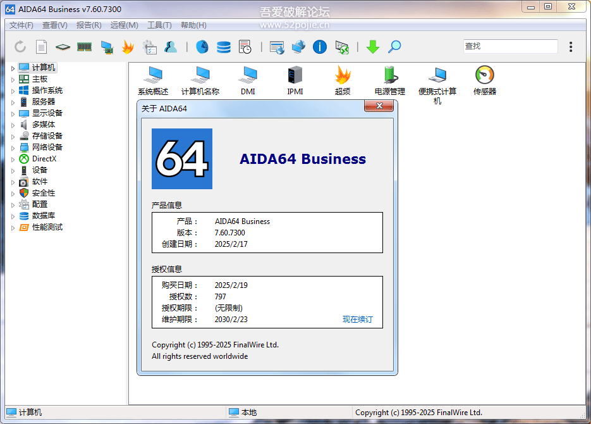The height and width of the screenshot is (424, 591).
Task: Expand the 服务器 tree node arrow
Action: 13,103
